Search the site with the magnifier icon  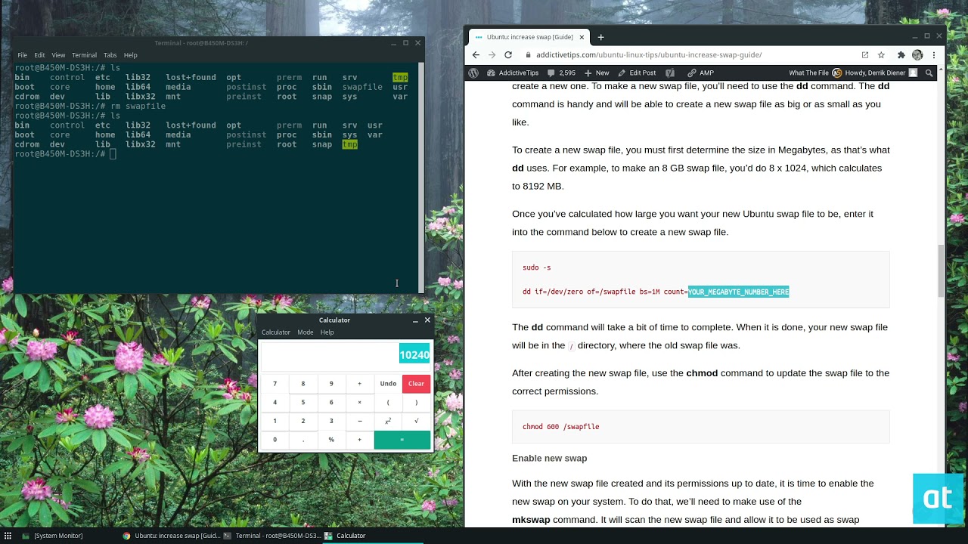pos(929,73)
